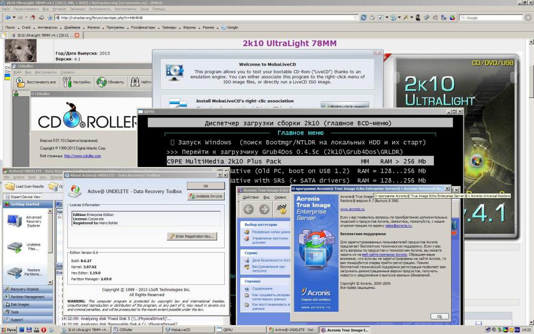Image resolution: width=534 pixels, height=334 pixels.
Task: Open the Инструменты menu in CDRoller
Action: (46, 72)
